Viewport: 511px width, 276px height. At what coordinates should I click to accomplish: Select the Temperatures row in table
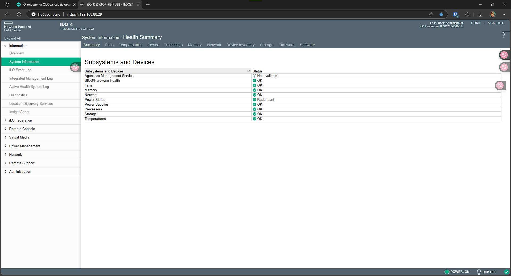tap(293, 119)
